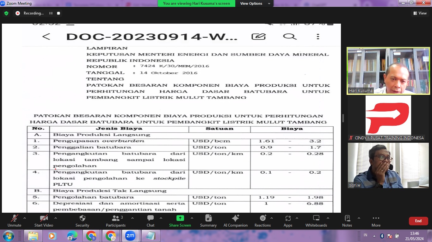432x242 pixels.
Task: Open the More options menu
Action: tap(376, 221)
